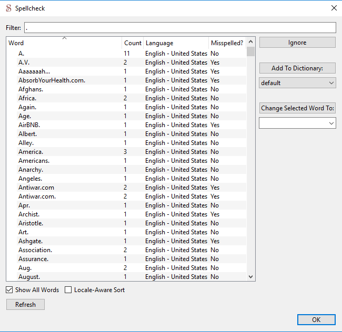The image size is (342, 332).
Task: Toggle the Show All Words checkbox
Action: [9, 290]
